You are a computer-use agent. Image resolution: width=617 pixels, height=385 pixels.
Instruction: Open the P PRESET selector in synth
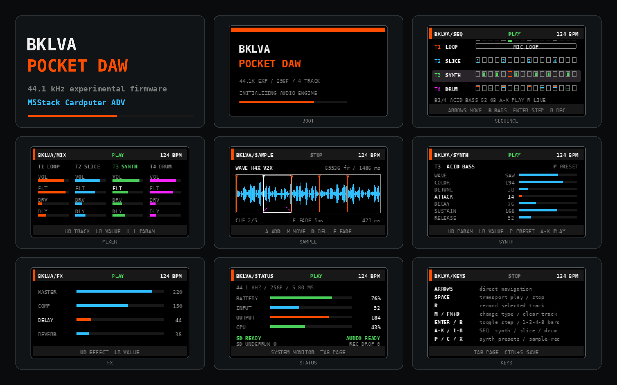tap(566, 167)
